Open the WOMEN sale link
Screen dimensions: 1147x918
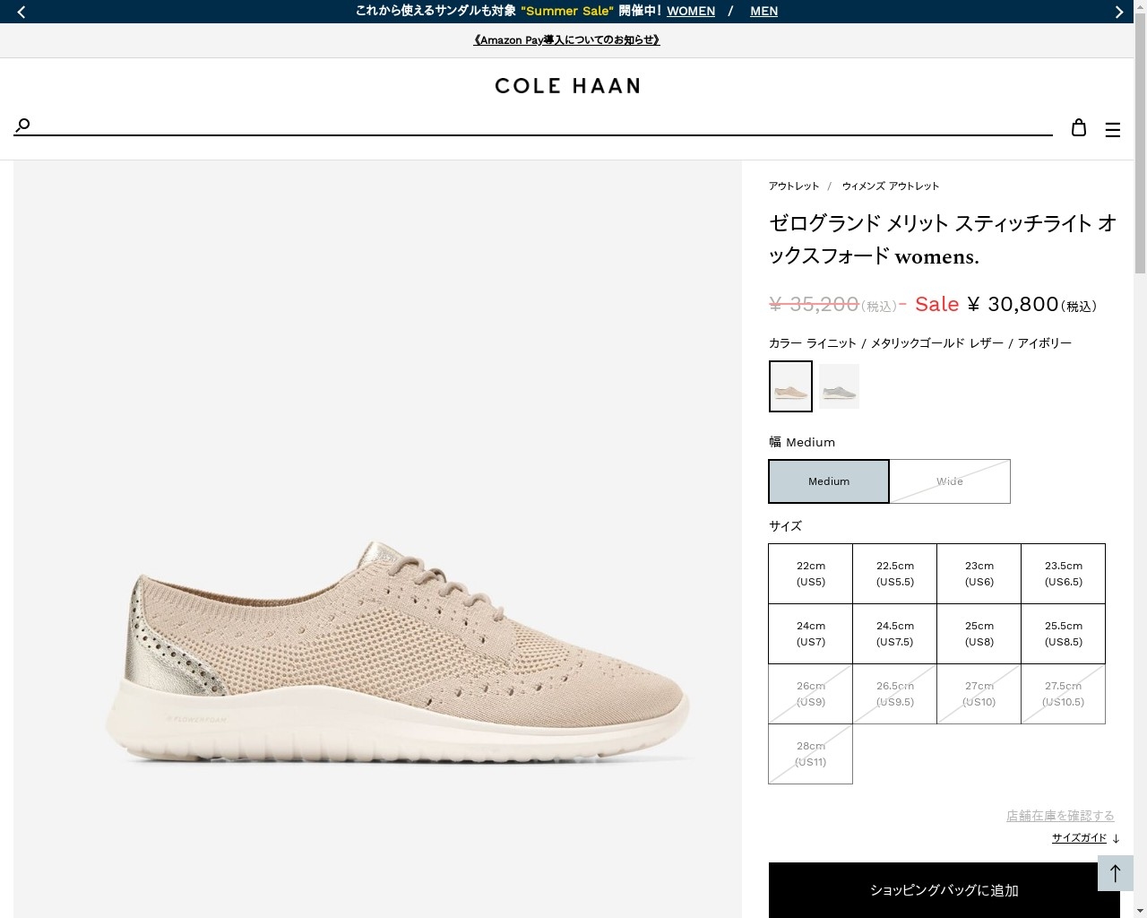[x=691, y=11]
